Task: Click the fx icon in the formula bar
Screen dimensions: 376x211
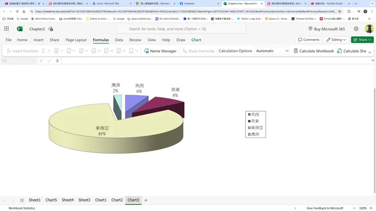Action: (57, 61)
